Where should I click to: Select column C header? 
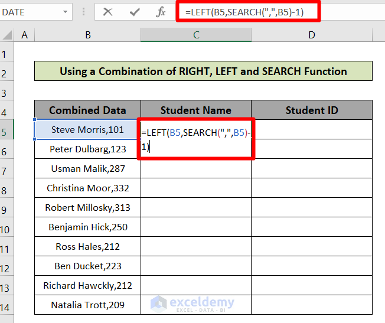coord(196,35)
